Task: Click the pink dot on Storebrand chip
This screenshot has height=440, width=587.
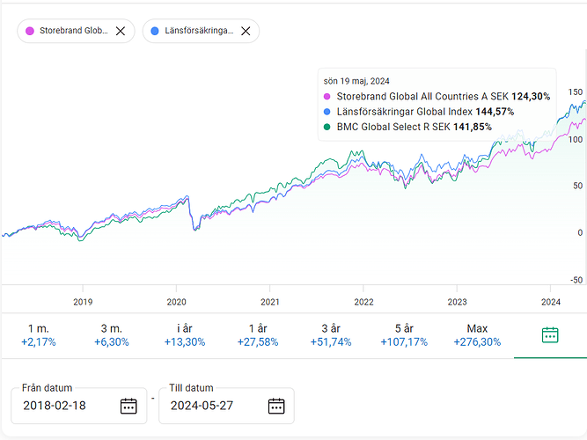Action: click(x=31, y=31)
